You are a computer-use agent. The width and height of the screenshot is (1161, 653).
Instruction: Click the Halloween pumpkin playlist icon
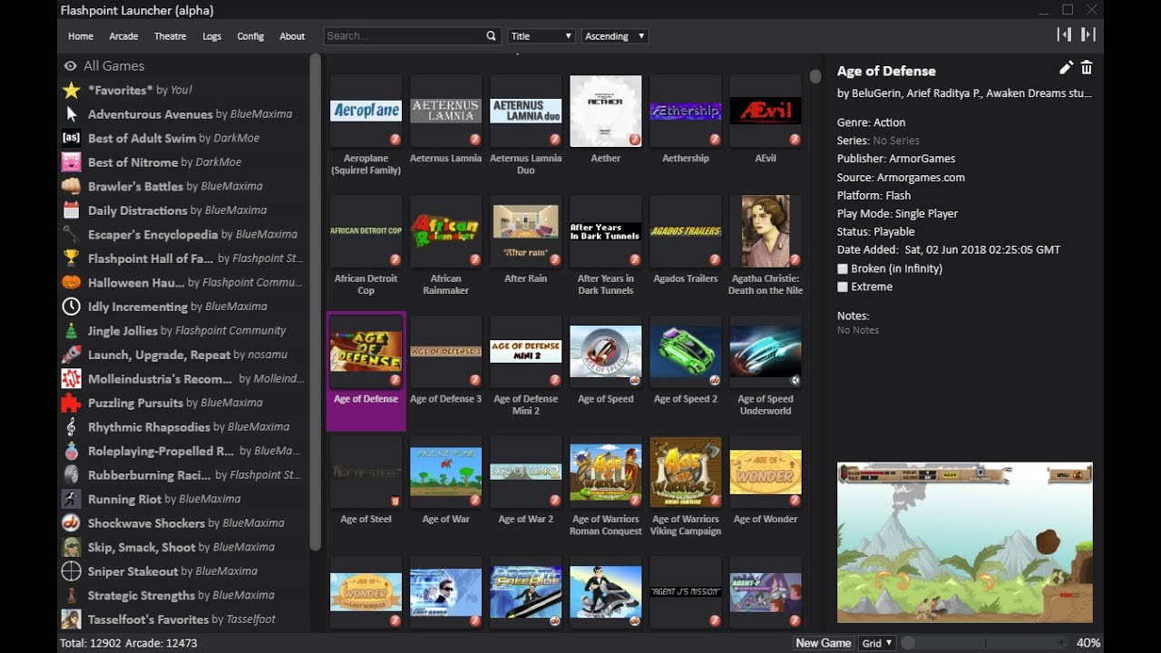point(71,282)
